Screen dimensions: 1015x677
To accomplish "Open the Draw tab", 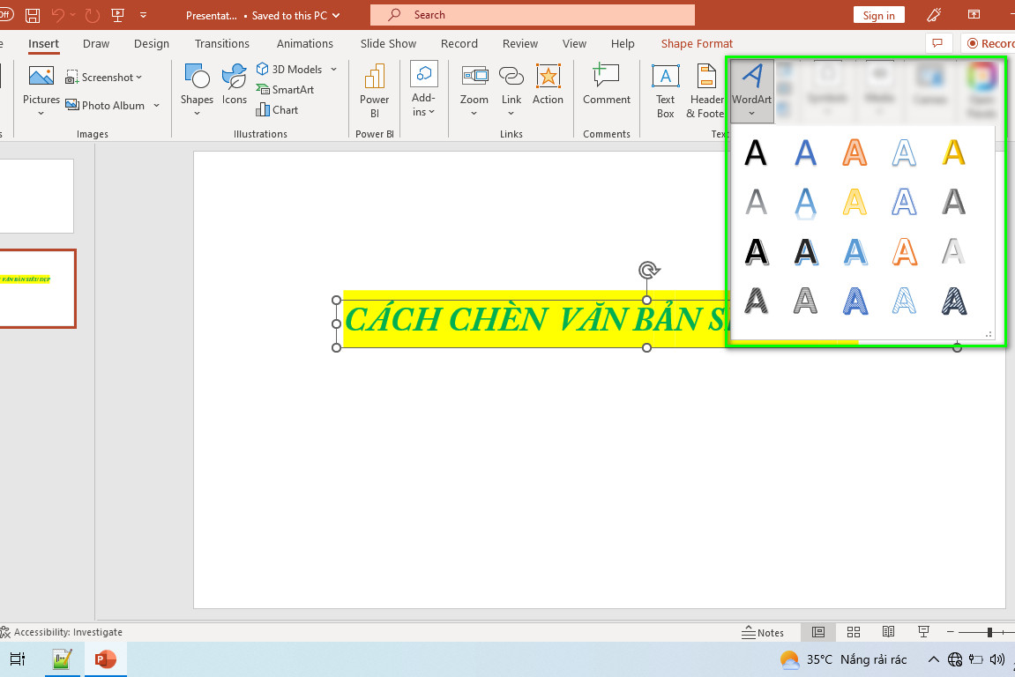I will point(96,43).
